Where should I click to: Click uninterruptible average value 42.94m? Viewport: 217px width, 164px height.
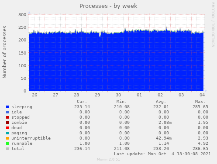click(x=164, y=138)
